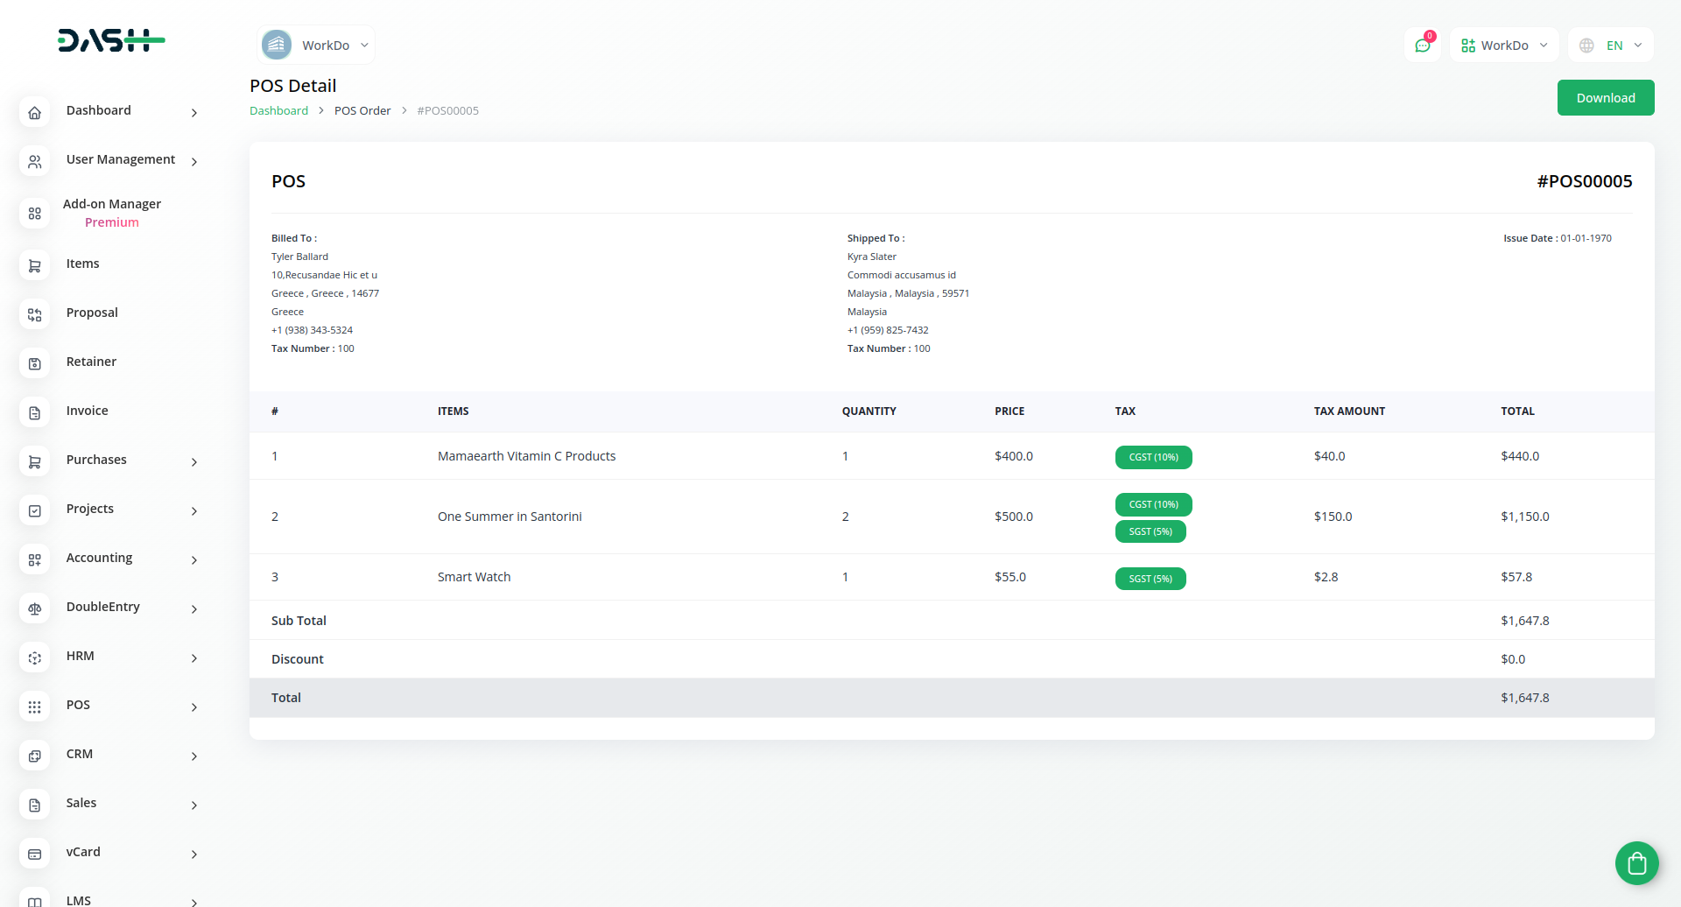Select POS Order in the breadcrumb

[362, 110]
